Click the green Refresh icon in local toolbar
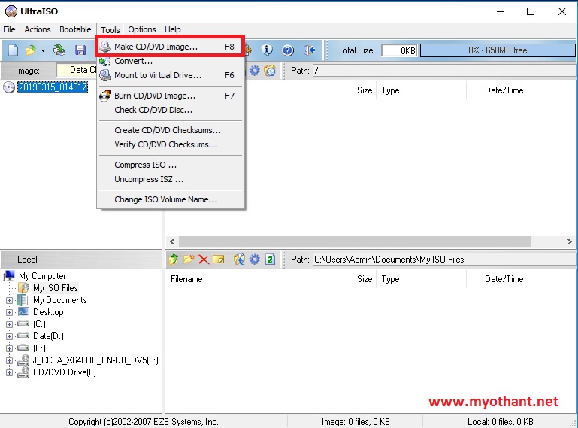578x428 pixels. 270,259
